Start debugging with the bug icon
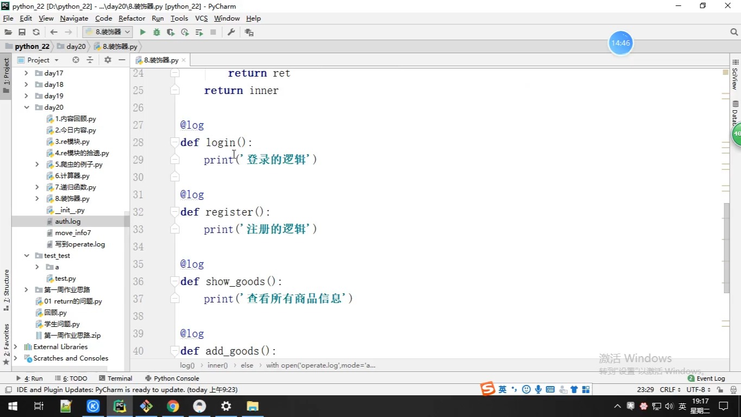The image size is (741, 417). coord(157,33)
